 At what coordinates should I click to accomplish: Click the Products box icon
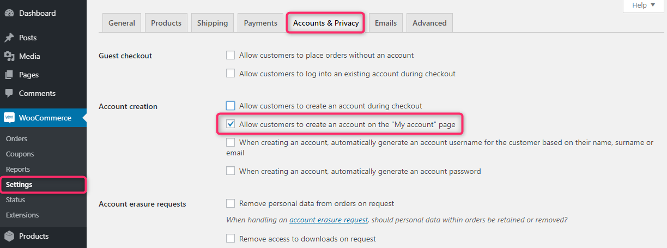pos(9,236)
